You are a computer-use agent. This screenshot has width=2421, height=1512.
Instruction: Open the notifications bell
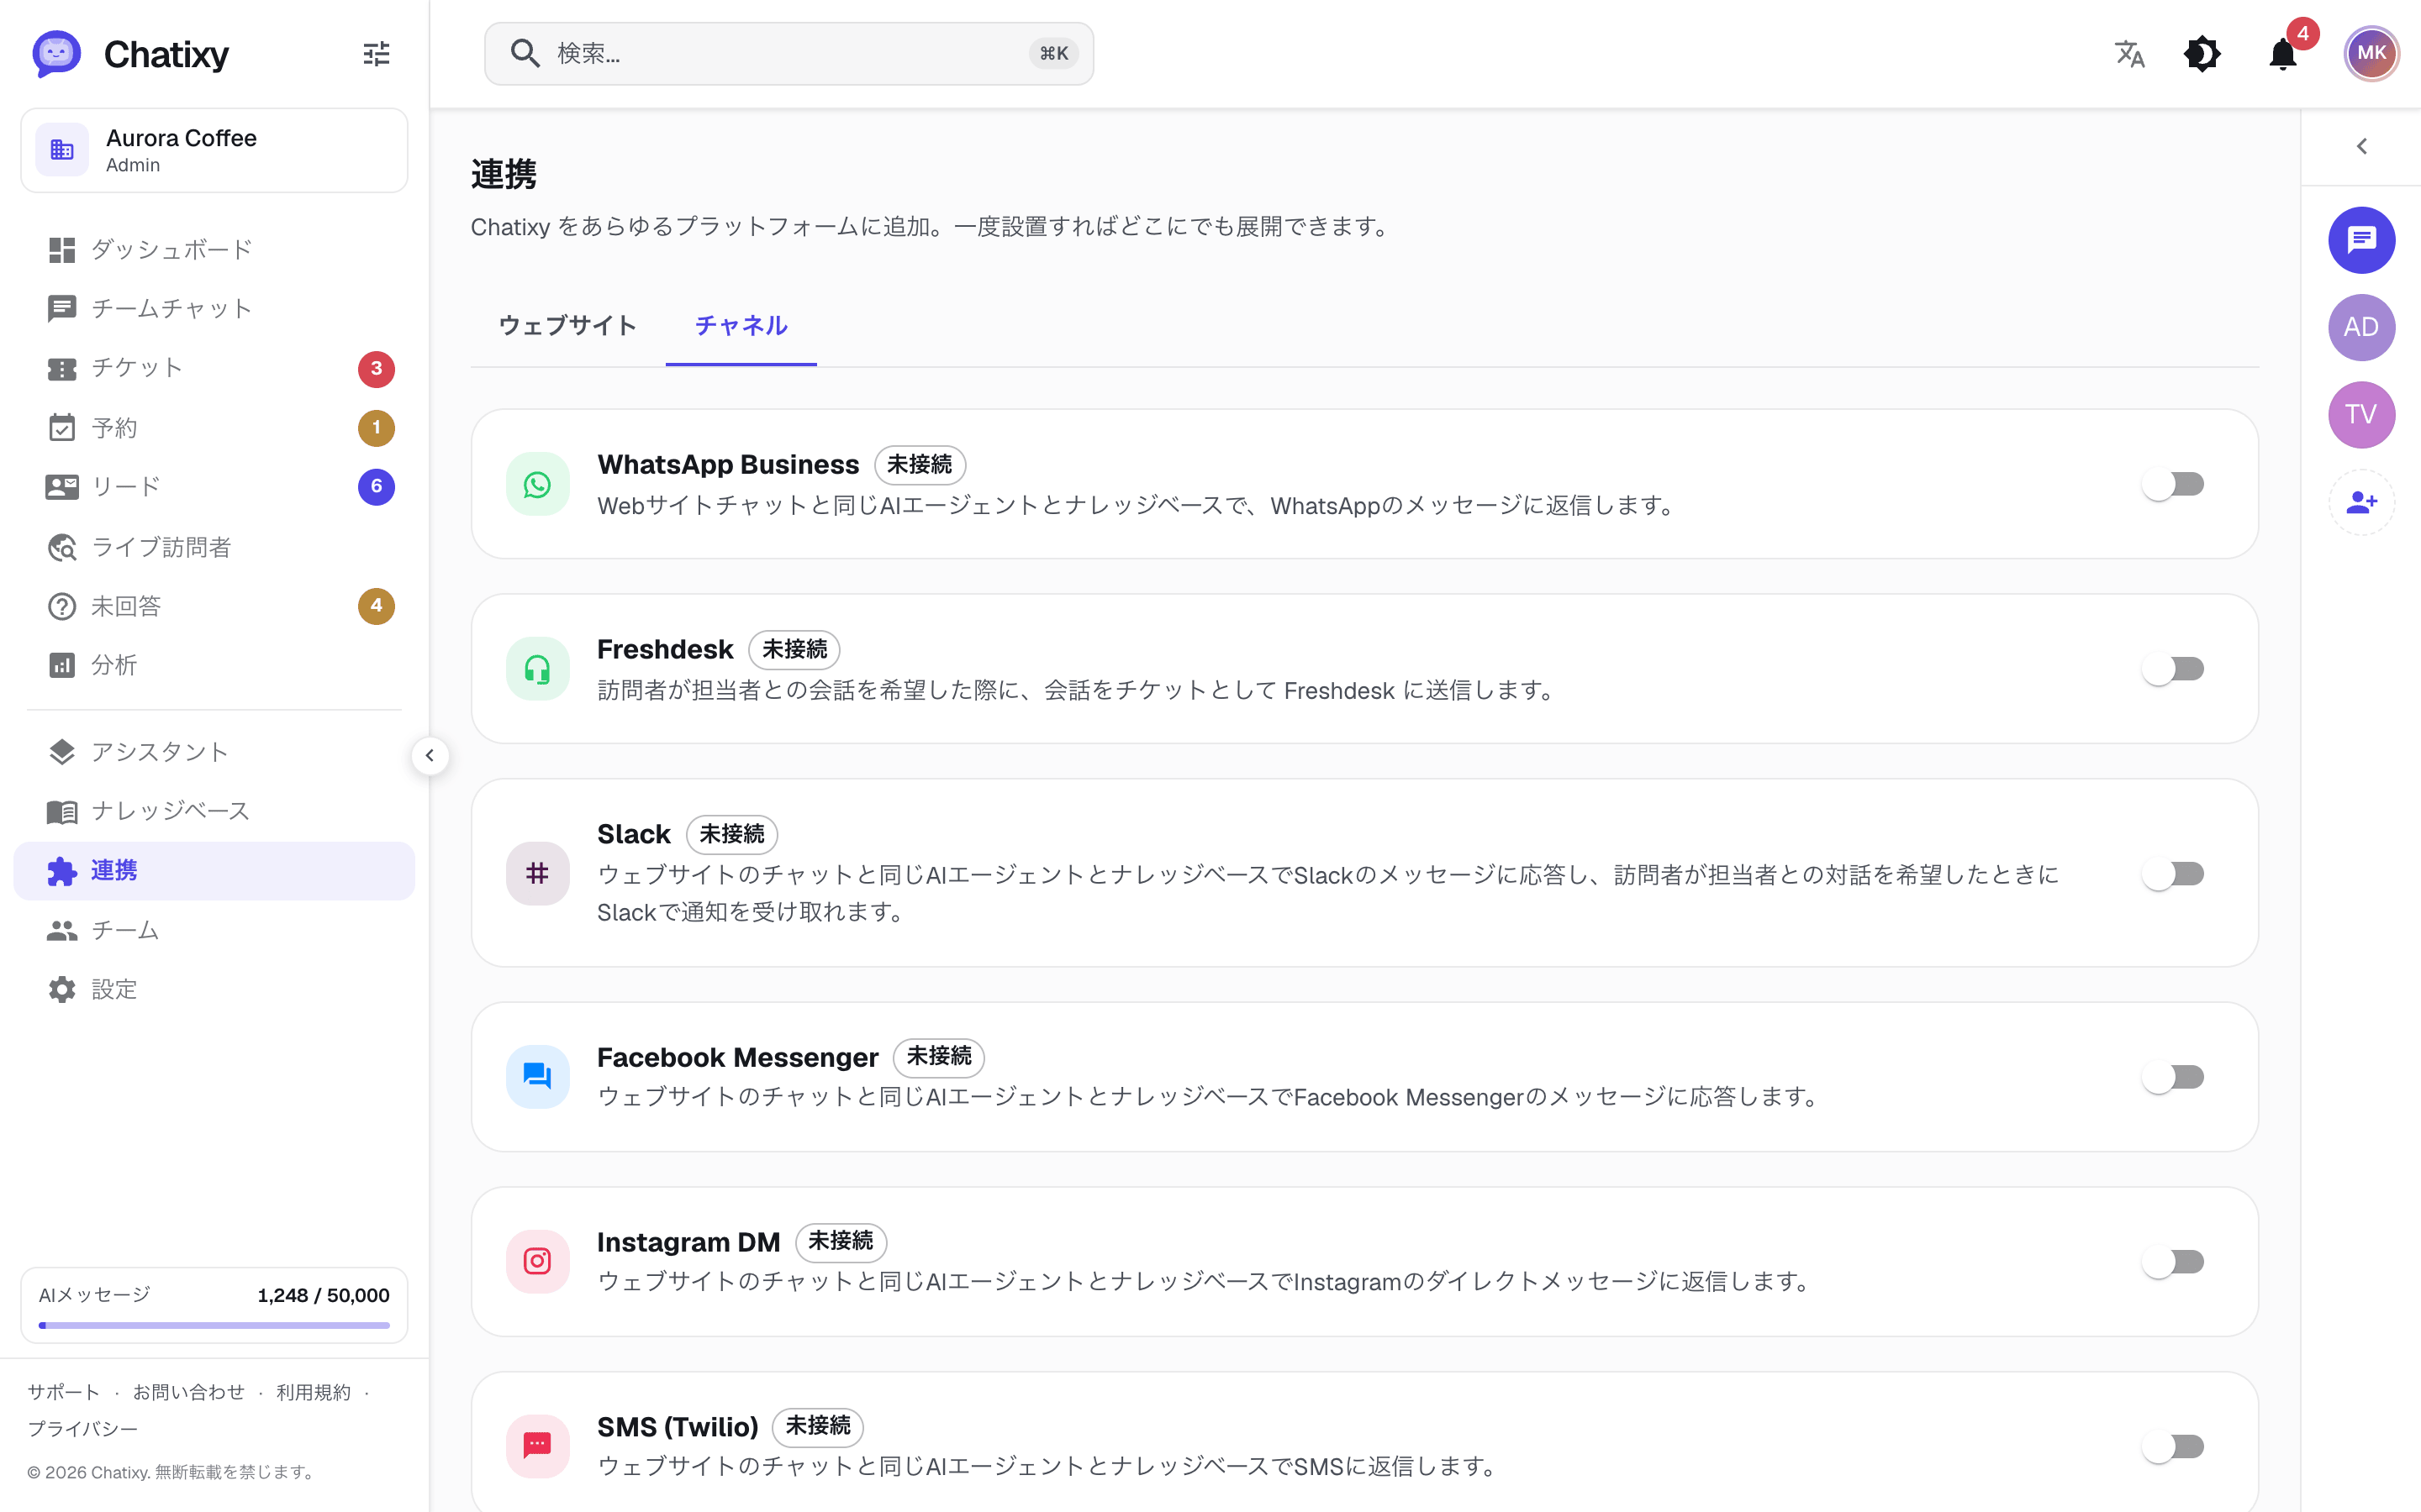coord(2283,54)
